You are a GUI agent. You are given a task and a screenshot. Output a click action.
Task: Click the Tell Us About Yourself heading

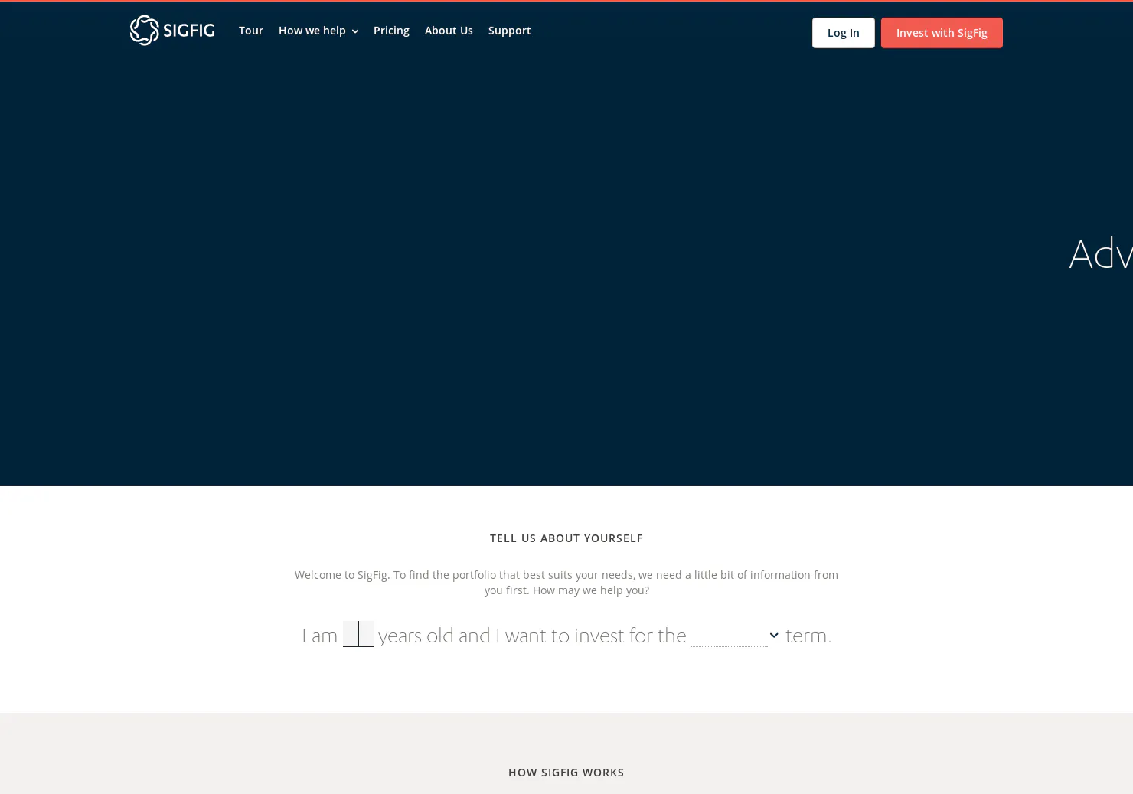coord(566,538)
